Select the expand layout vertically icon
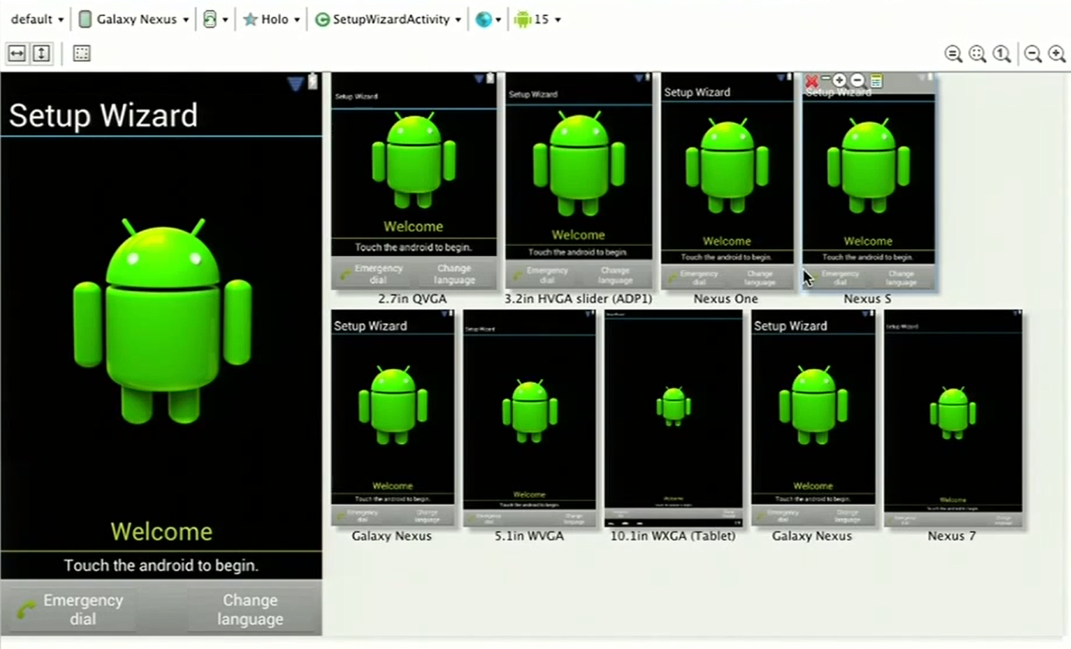Image resolution: width=1071 pixels, height=649 pixels. click(41, 53)
